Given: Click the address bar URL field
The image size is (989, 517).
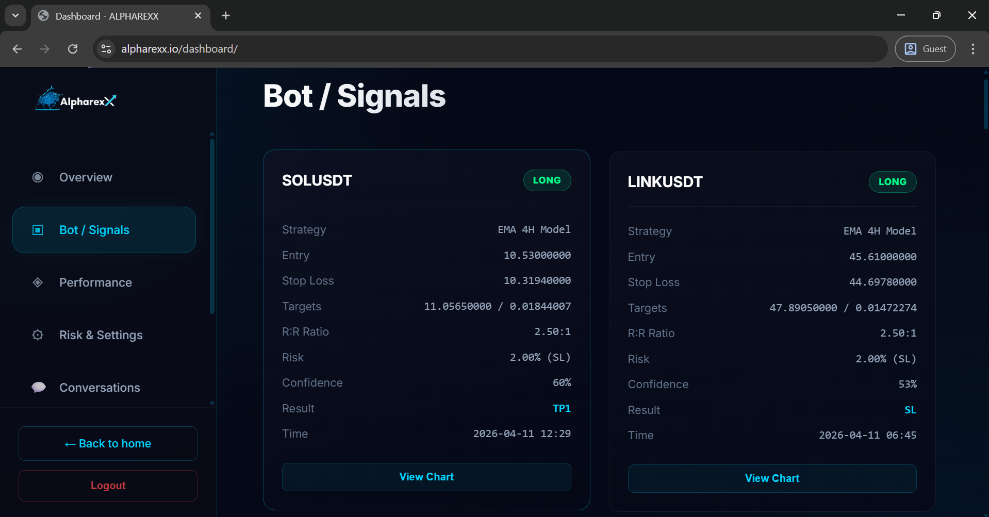Looking at the screenshot, I should [x=490, y=49].
